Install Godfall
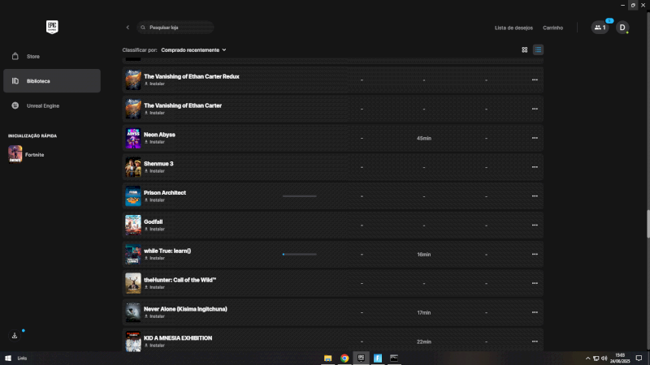 [154, 229]
